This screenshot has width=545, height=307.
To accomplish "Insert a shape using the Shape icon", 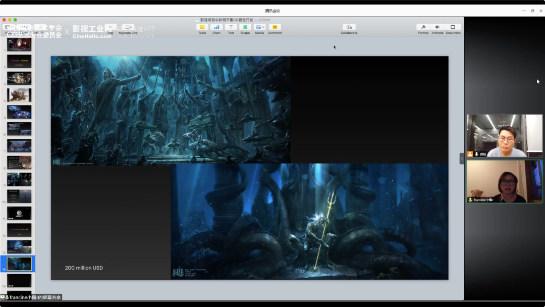I will click(x=245, y=27).
